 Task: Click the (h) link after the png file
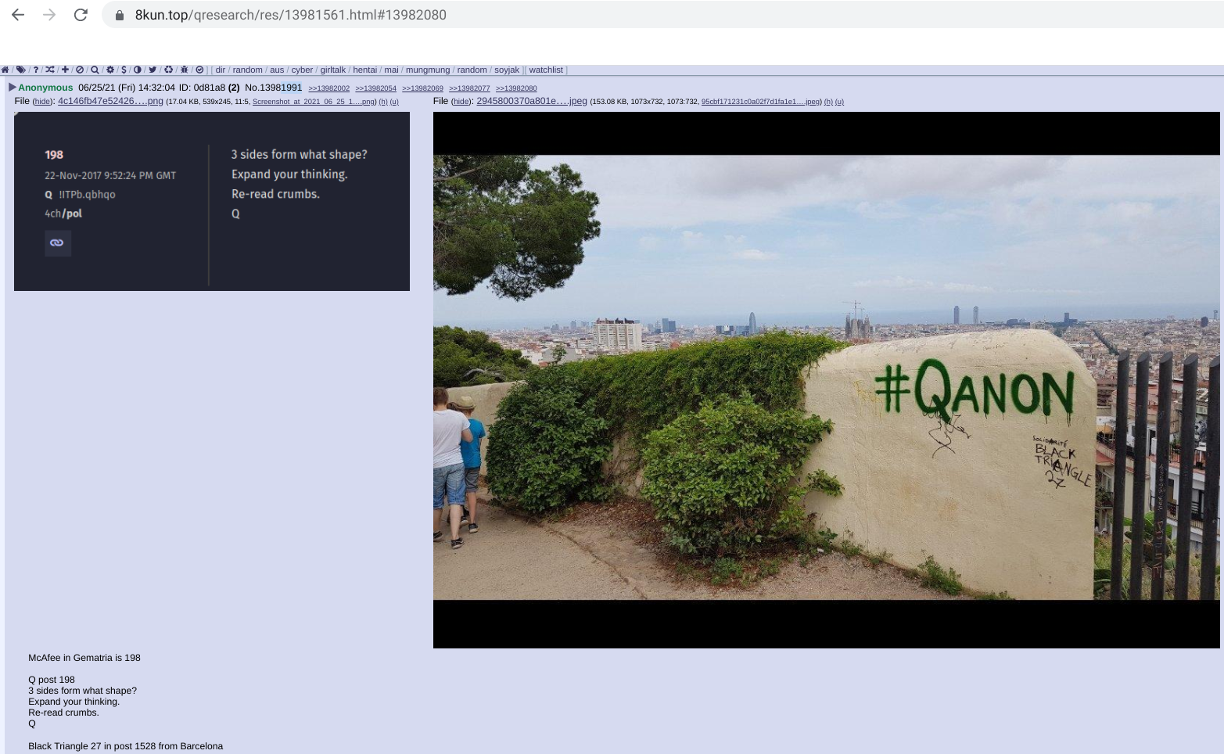(383, 102)
